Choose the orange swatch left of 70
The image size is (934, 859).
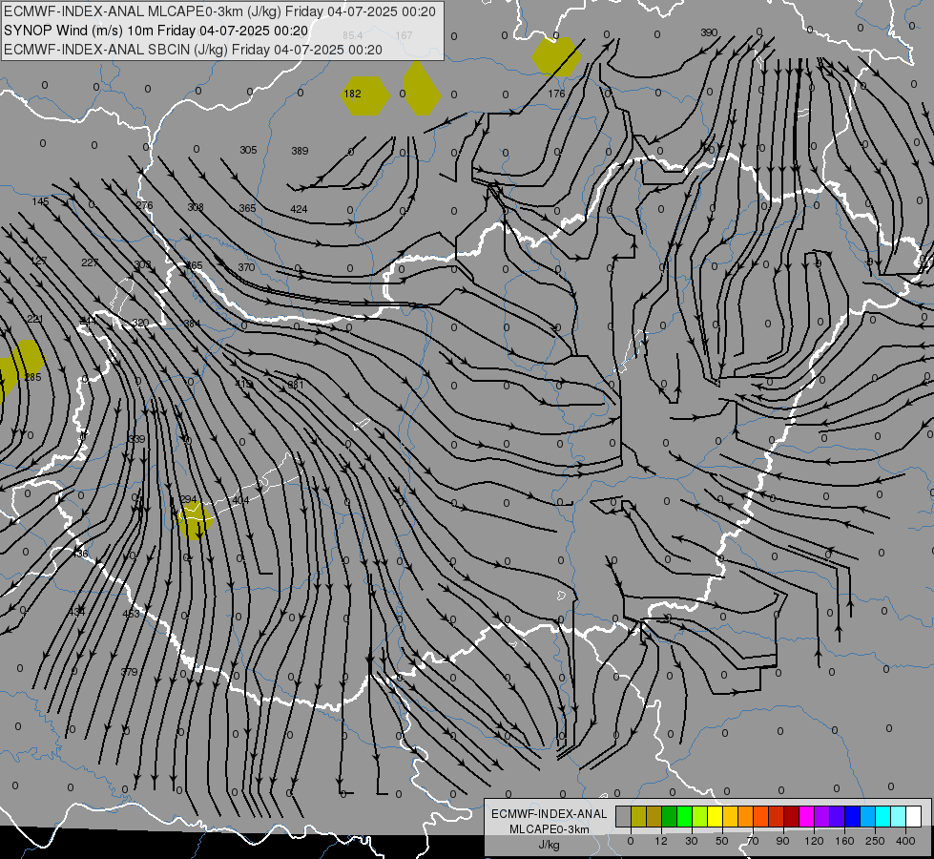click(x=745, y=817)
